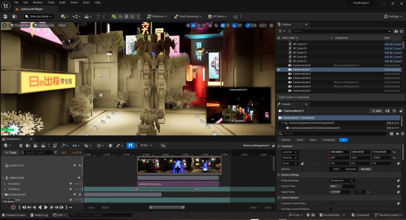Toggle visibility eye for CameraActor1
The height and width of the screenshot is (220, 406).
279,70
